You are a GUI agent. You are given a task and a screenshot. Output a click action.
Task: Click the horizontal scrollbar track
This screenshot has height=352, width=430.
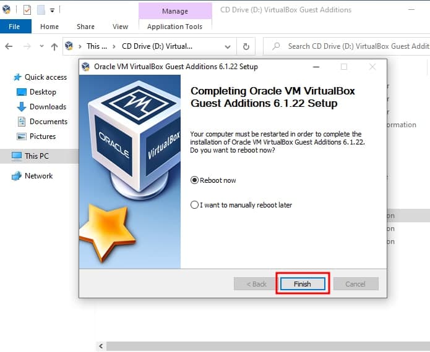coord(268,346)
